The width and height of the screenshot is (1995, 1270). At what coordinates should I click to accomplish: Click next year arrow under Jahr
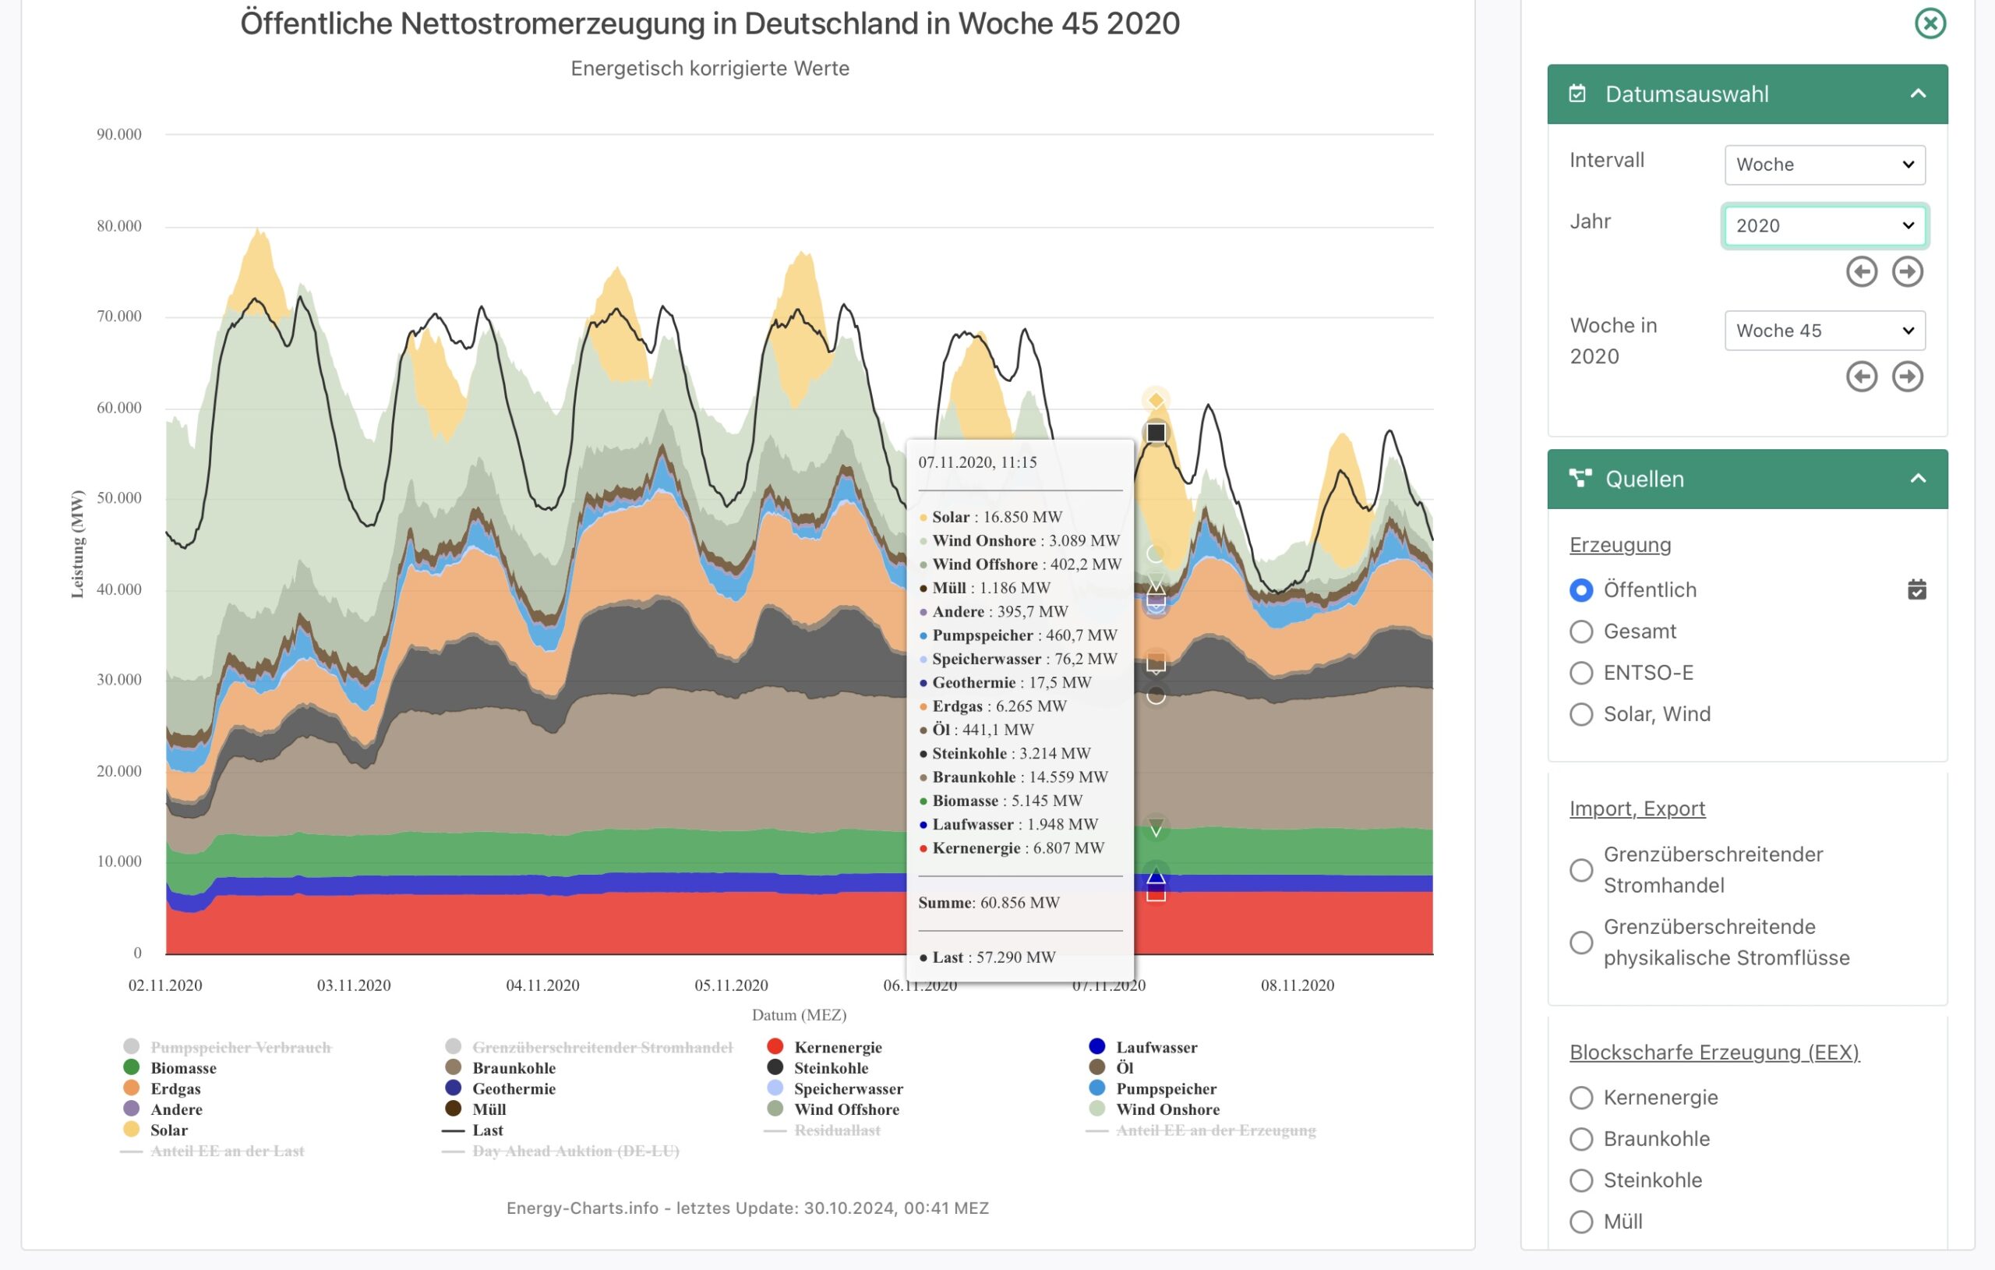pos(1907,272)
